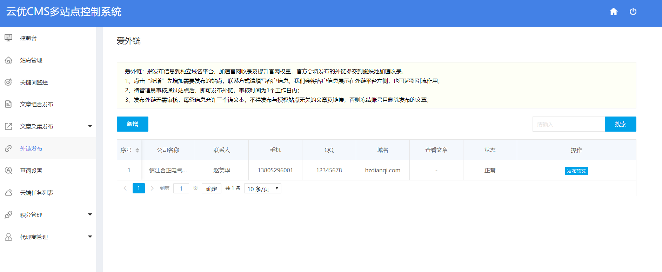
Task: Expand the 代理商管理 submenu arrow
Action: 90,237
